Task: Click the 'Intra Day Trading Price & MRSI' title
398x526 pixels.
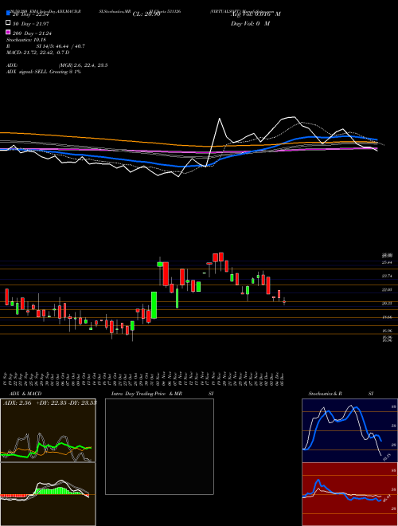Action: 162,394
